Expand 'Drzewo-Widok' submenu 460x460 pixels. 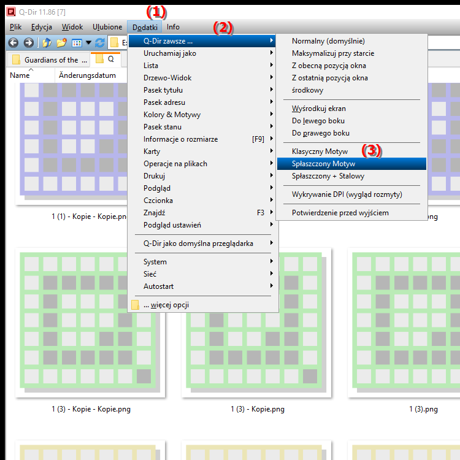(x=202, y=78)
